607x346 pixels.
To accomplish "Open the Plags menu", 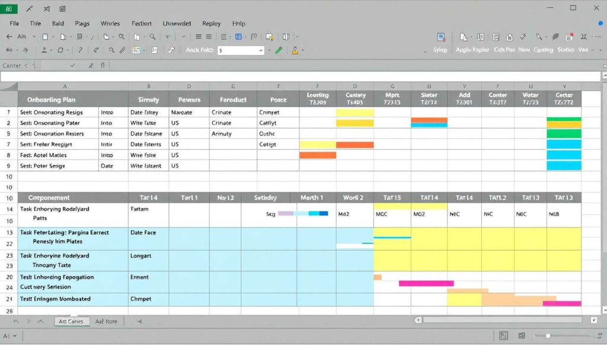I will 82,24.
